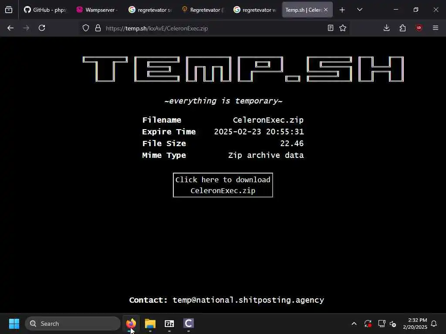Click the Firefox taskbar icon
446x334 pixels.
(x=131, y=324)
